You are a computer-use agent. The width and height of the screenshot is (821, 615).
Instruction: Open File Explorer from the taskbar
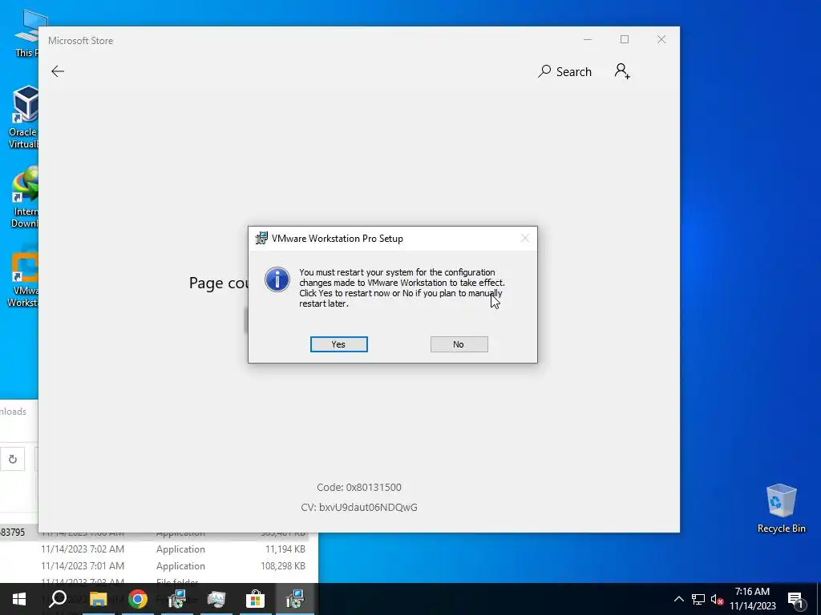point(98,599)
